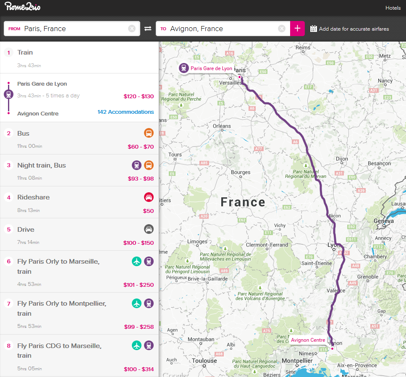Select Fly Paris Orly to Montpellier, train
The height and width of the screenshot is (377, 406).
pyautogui.click(x=79, y=313)
